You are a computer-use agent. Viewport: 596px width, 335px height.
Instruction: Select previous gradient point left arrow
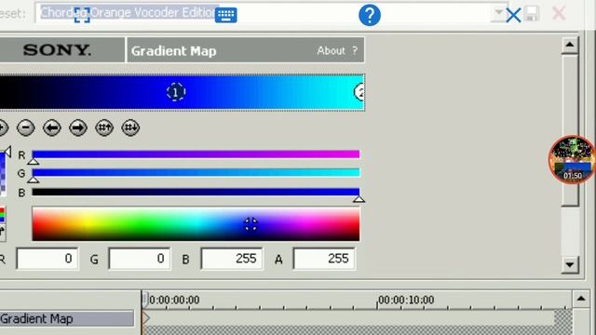pyautogui.click(x=52, y=127)
